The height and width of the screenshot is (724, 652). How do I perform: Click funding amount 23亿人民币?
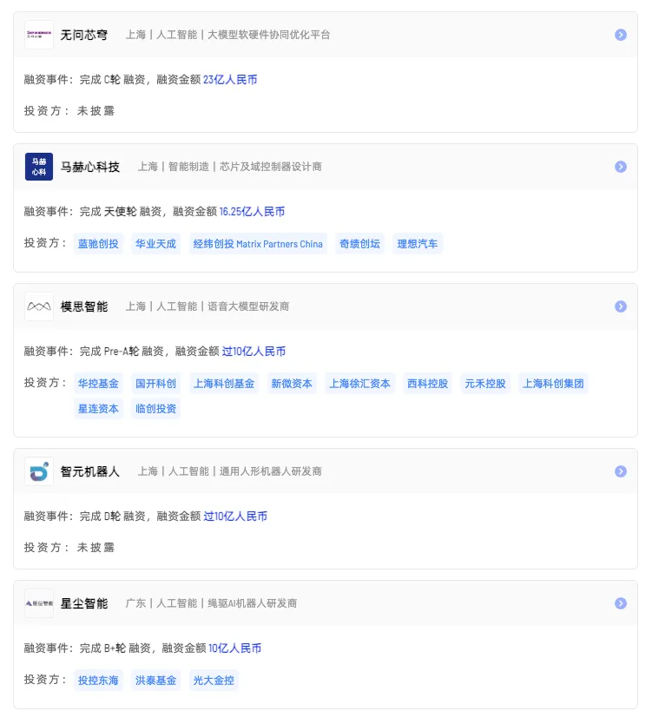[x=230, y=80]
